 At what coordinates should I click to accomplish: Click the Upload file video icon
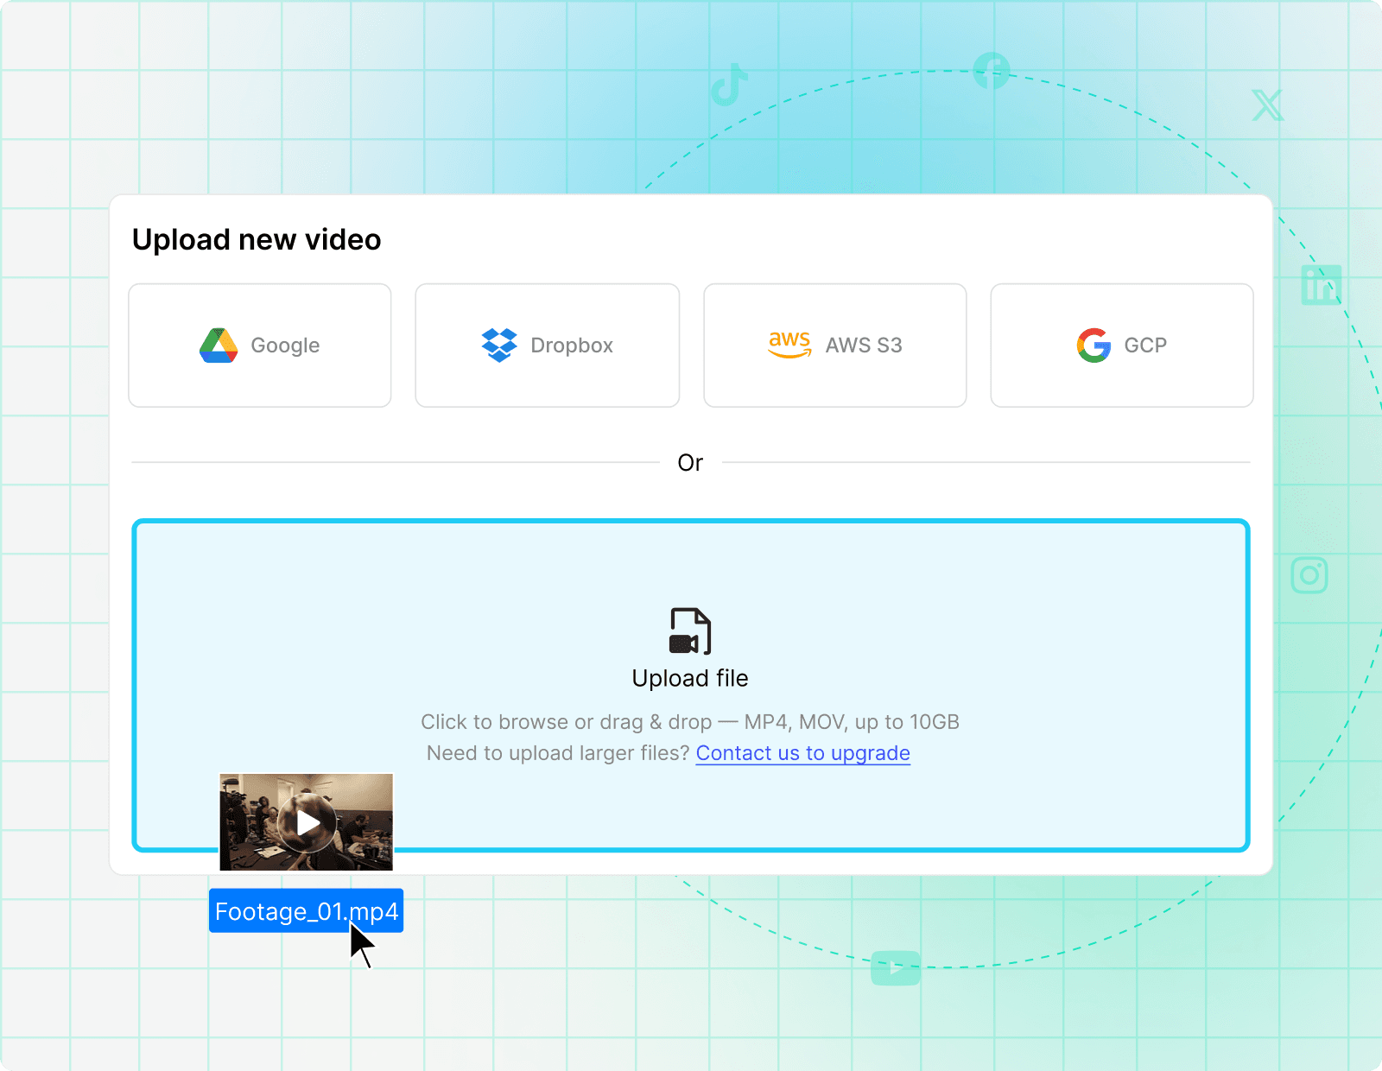[x=690, y=631]
